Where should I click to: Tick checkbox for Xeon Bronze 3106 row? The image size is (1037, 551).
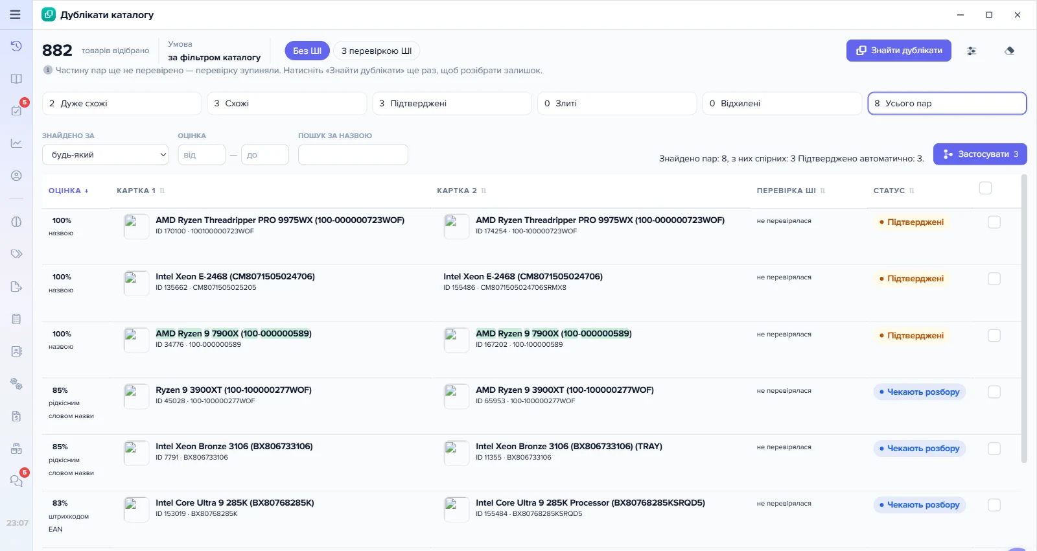(x=994, y=449)
